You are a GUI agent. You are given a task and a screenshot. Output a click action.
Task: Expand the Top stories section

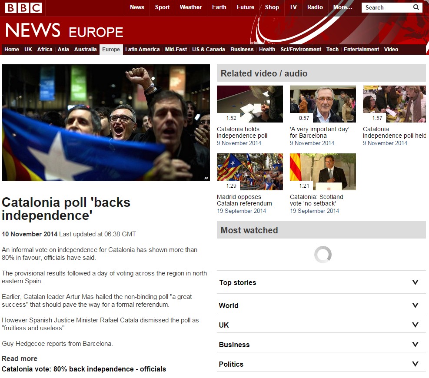pyautogui.click(x=321, y=282)
